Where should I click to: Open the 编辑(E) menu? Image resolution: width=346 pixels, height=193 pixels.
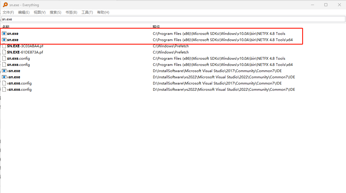point(24,12)
